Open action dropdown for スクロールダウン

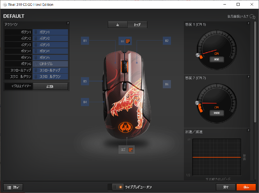click(51, 77)
